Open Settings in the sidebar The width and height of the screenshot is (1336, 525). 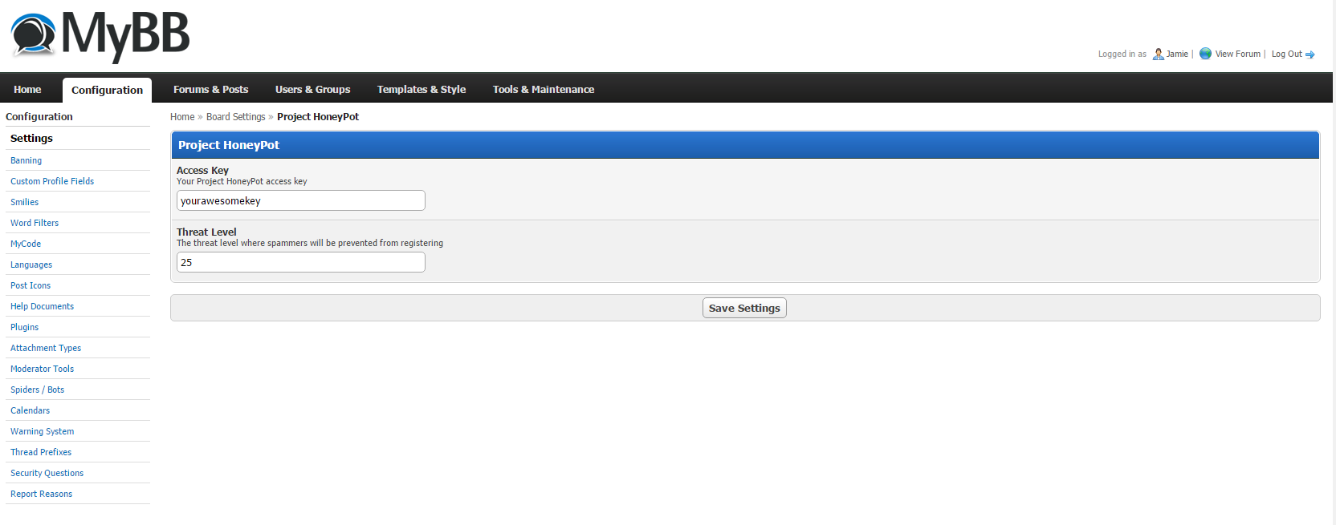32,139
